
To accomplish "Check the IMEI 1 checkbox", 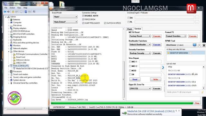I will 130,62.
